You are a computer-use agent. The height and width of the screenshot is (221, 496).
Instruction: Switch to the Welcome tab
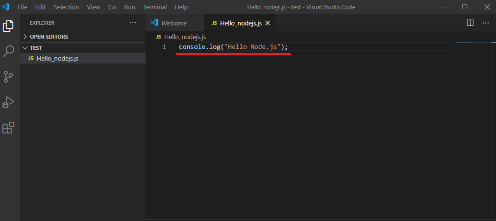[175, 23]
